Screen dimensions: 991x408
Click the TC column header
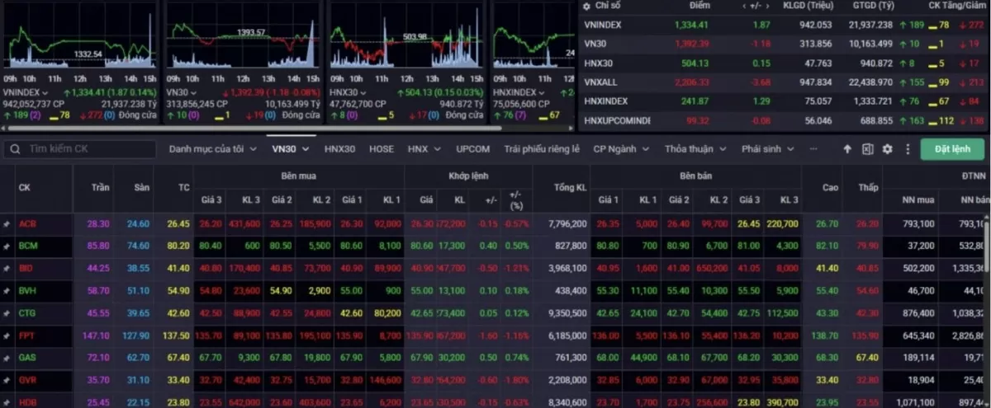coord(184,188)
